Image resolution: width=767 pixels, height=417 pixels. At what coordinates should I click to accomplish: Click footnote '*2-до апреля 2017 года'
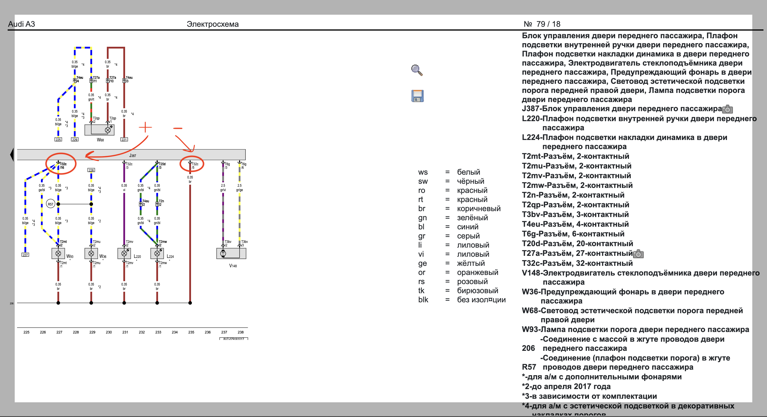point(566,386)
